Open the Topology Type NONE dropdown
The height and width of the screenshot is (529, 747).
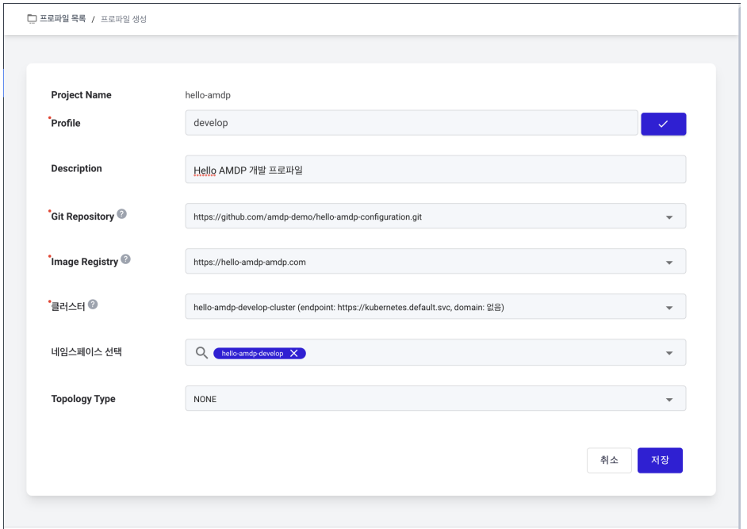435,398
